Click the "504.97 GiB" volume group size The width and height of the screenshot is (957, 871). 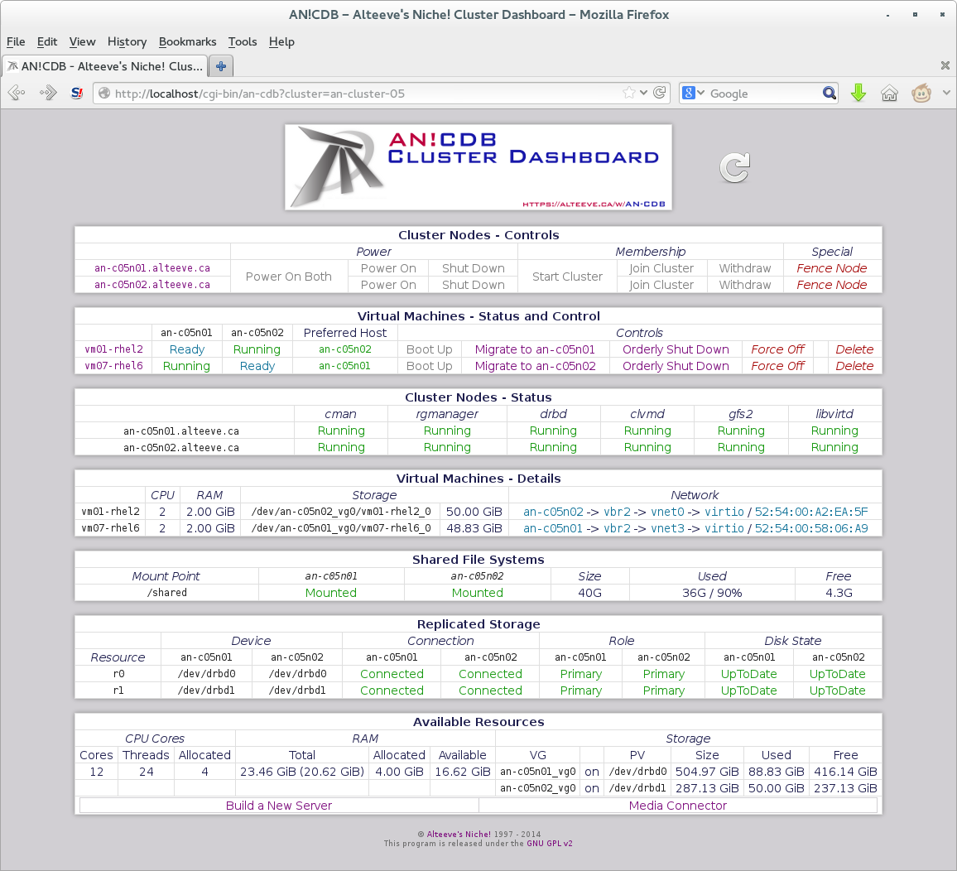(x=707, y=772)
